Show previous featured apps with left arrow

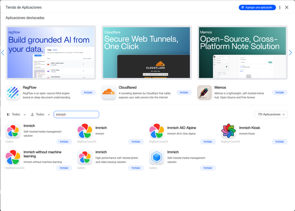tap(3, 53)
